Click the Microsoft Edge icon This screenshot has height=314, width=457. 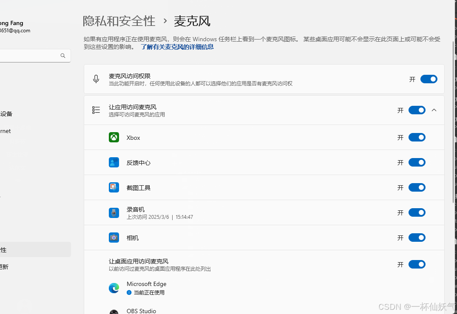pos(114,288)
